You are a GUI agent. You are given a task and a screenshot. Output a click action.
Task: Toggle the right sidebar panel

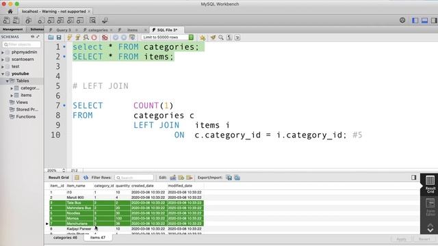tap(434, 20)
